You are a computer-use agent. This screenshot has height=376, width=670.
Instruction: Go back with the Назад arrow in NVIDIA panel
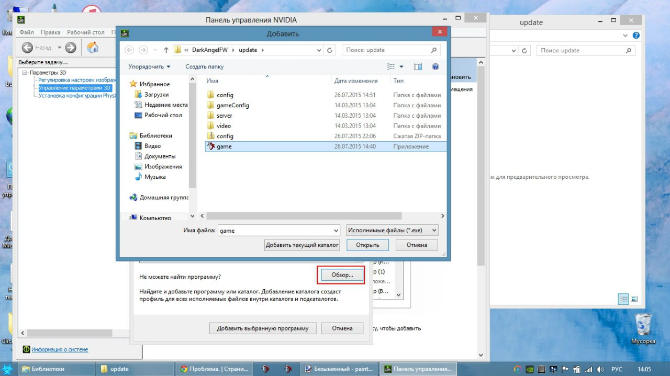[x=27, y=48]
